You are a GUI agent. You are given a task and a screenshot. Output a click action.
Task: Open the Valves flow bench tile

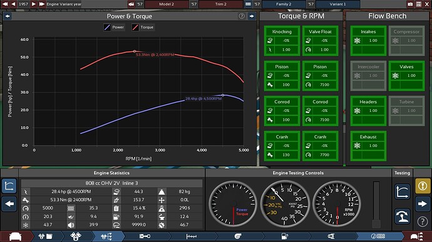pyautogui.click(x=406, y=76)
